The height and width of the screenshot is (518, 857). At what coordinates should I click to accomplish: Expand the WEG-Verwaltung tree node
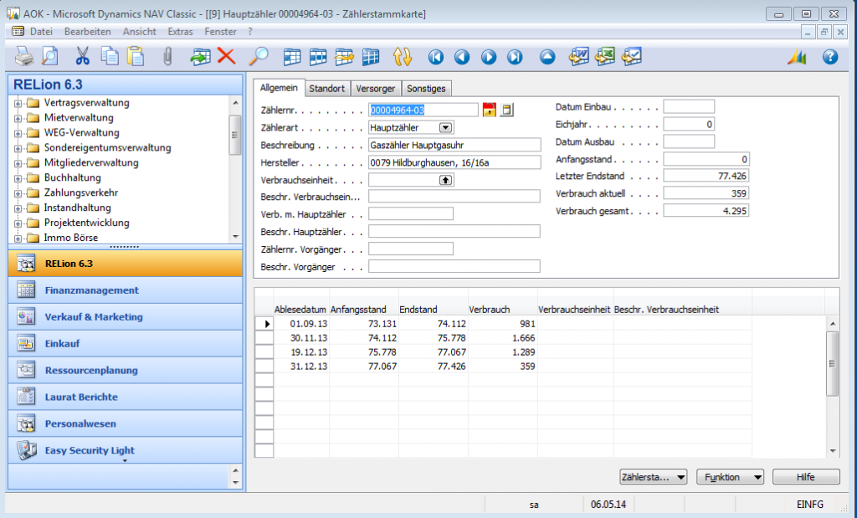click(x=18, y=133)
